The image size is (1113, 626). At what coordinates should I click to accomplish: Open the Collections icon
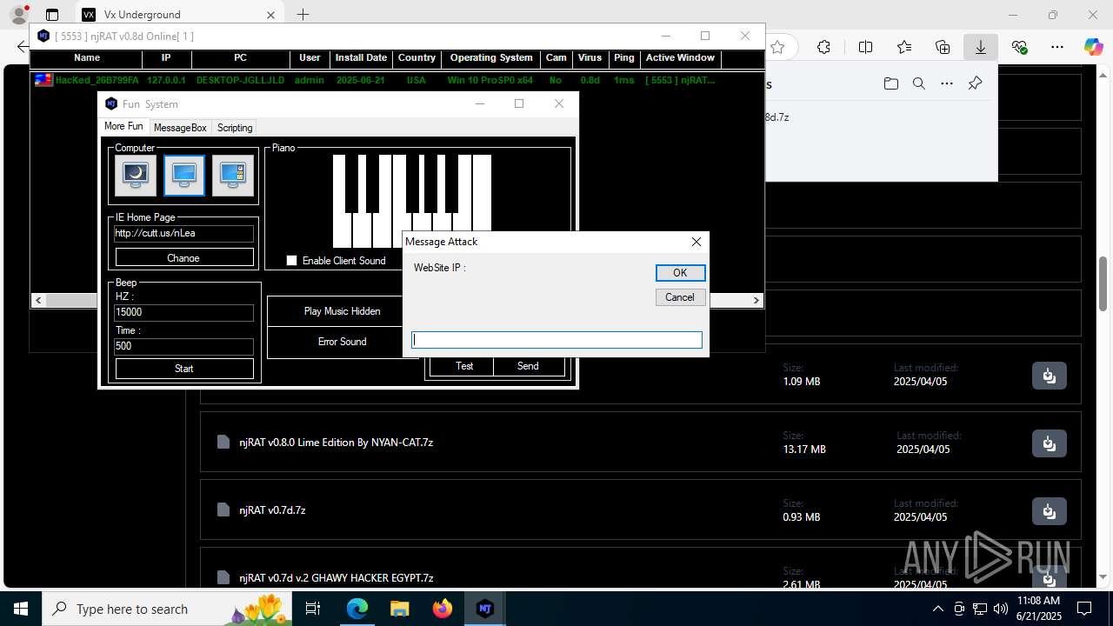[x=943, y=47]
